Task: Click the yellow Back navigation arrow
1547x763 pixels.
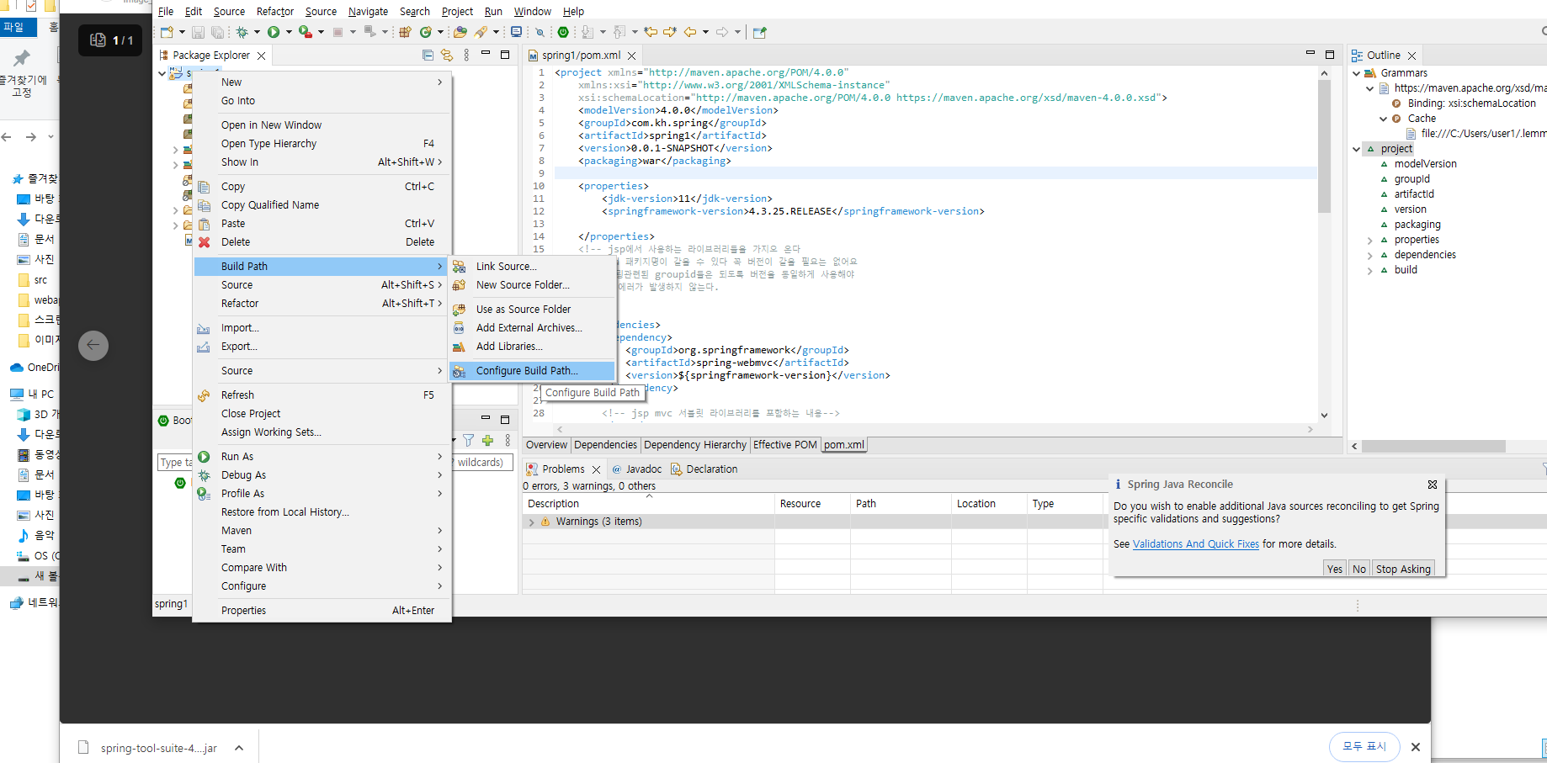Action: click(690, 32)
